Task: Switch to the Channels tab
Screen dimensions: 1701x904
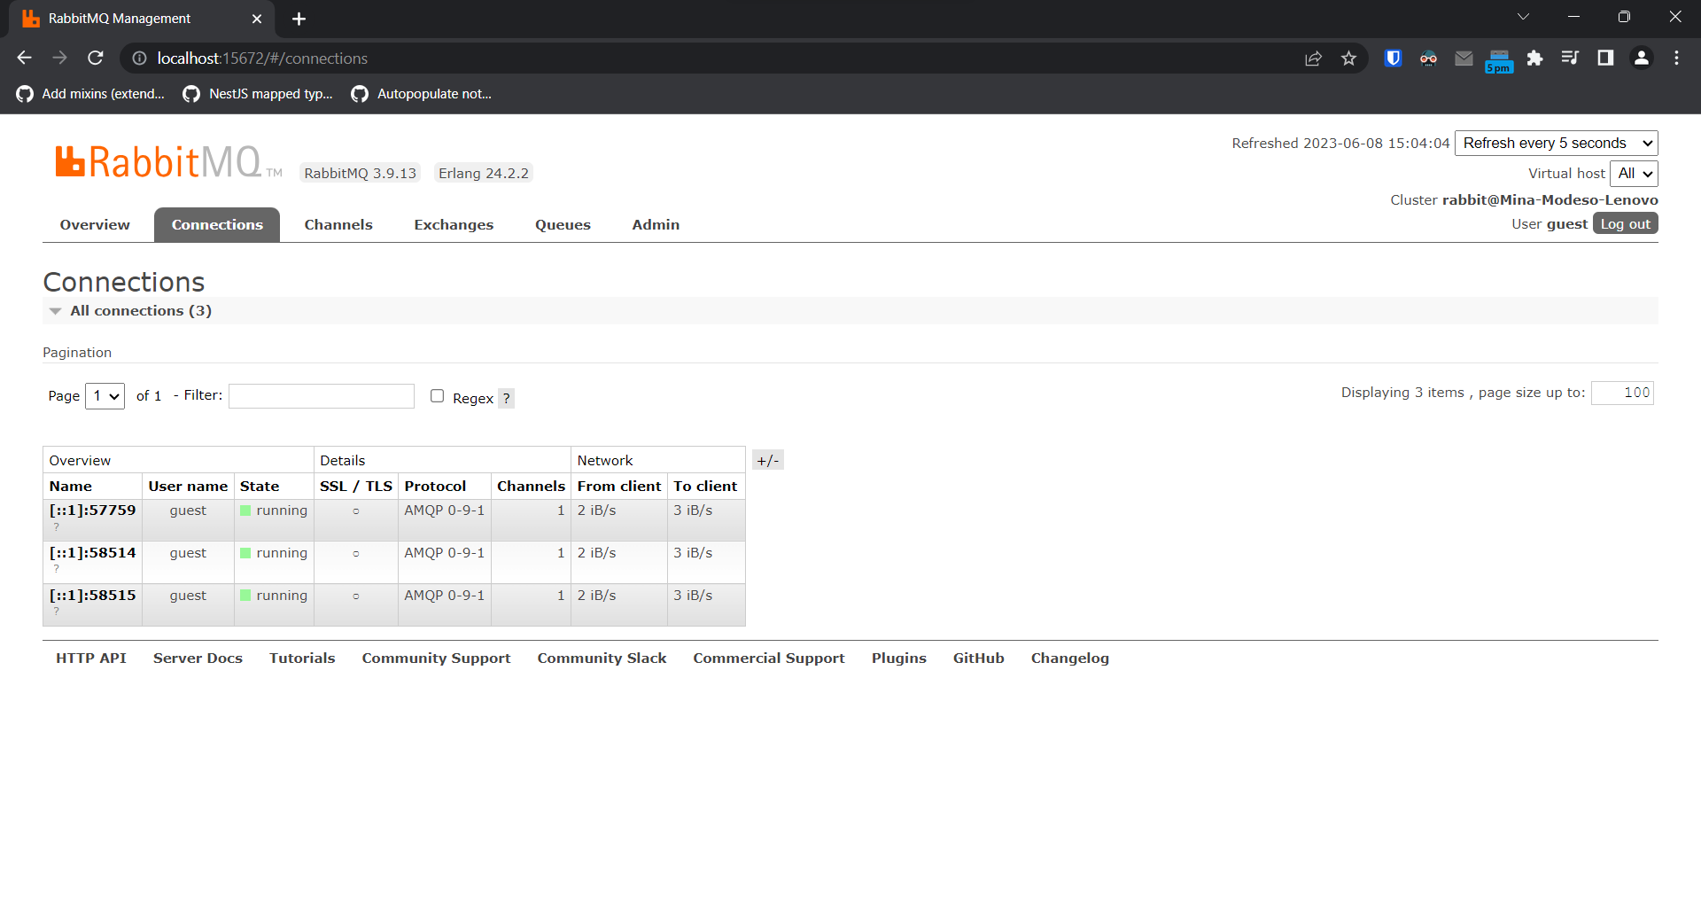Action: click(x=338, y=224)
